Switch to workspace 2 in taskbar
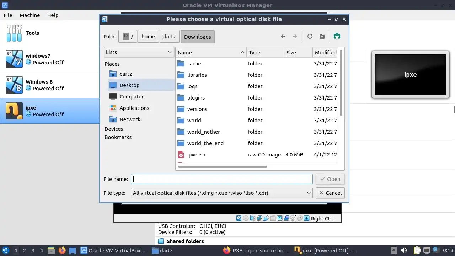Image resolution: width=455 pixels, height=256 pixels. tap(24, 250)
